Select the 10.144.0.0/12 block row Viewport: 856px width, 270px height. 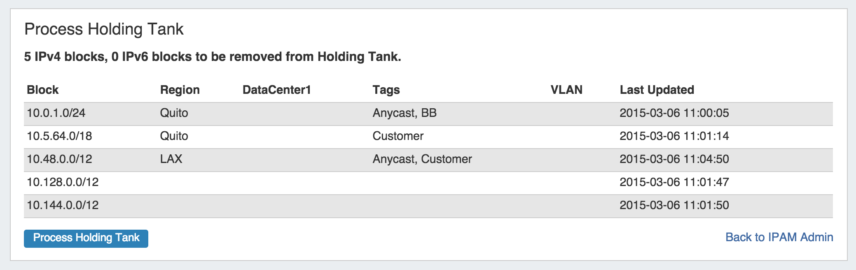pyautogui.click(x=63, y=205)
